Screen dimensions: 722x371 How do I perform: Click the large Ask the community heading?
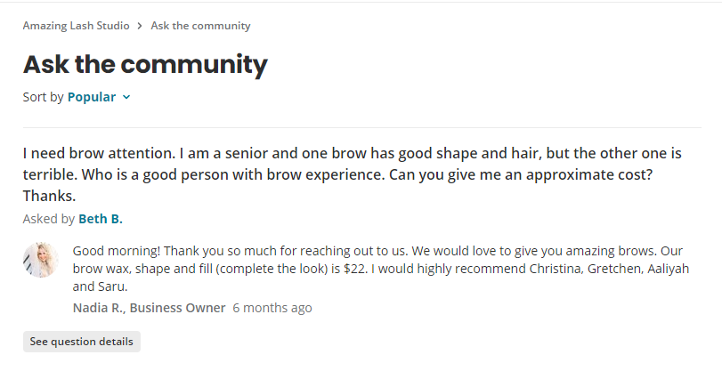click(145, 64)
